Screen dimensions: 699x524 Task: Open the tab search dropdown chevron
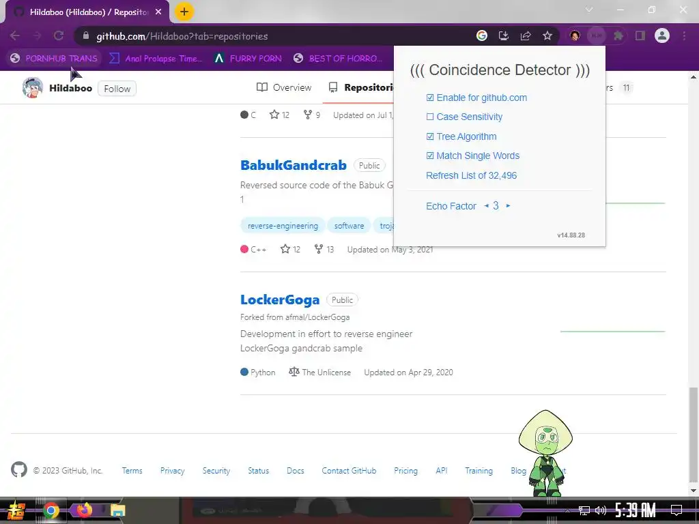pyautogui.click(x=589, y=10)
